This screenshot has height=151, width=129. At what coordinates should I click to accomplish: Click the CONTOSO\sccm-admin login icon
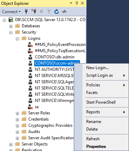pos(30,63)
